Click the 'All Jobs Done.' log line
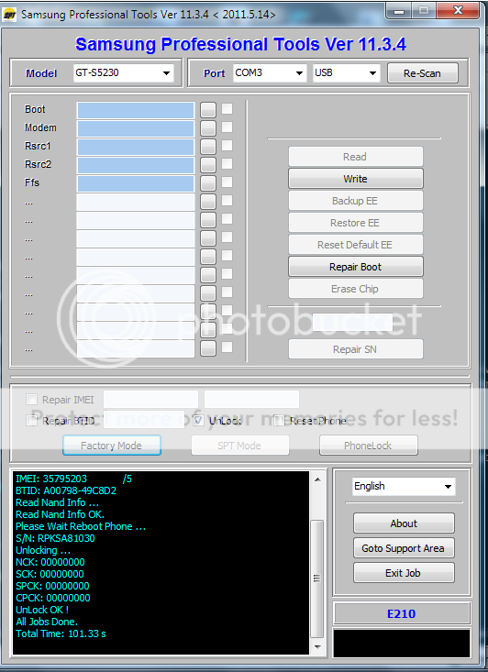The width and height of the screenshot is (488, 672). click(x=47, y=622)
